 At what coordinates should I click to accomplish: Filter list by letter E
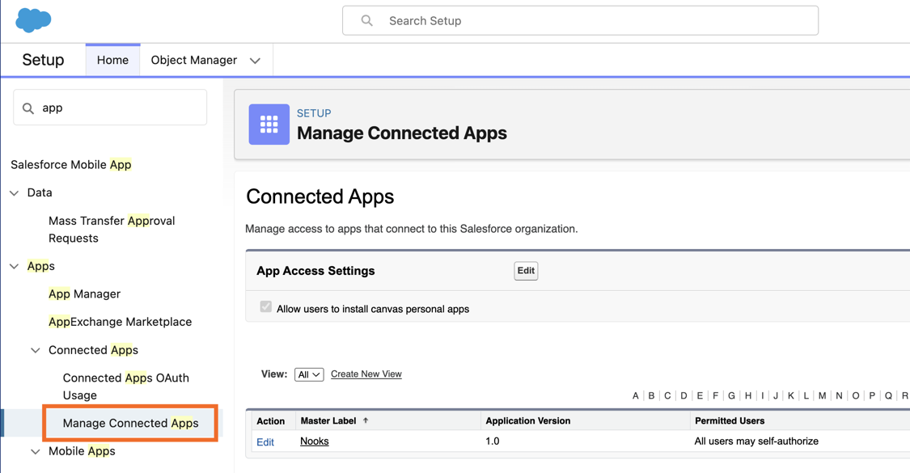click(700, 396)
